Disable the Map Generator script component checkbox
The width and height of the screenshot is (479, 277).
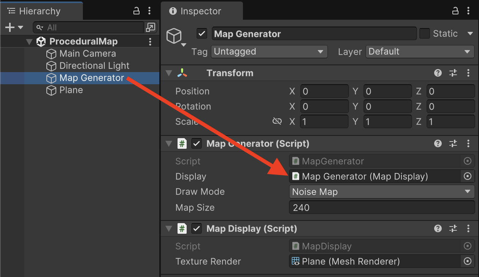tap(197, 144)
